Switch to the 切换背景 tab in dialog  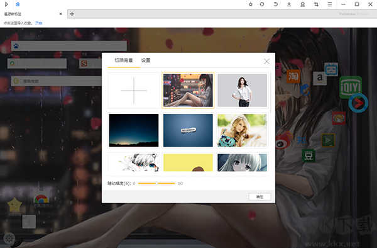(124, 60)
